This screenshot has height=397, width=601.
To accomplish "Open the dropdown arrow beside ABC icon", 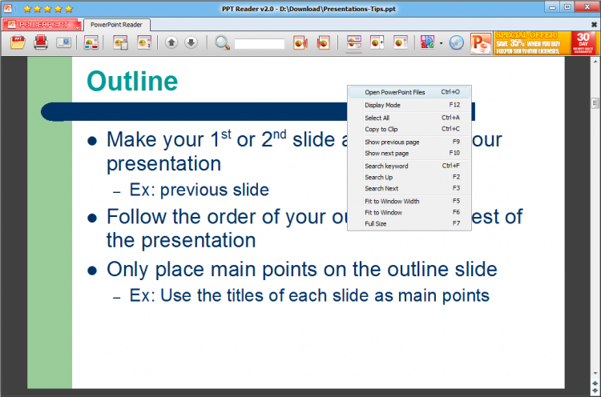I will 441,43.
